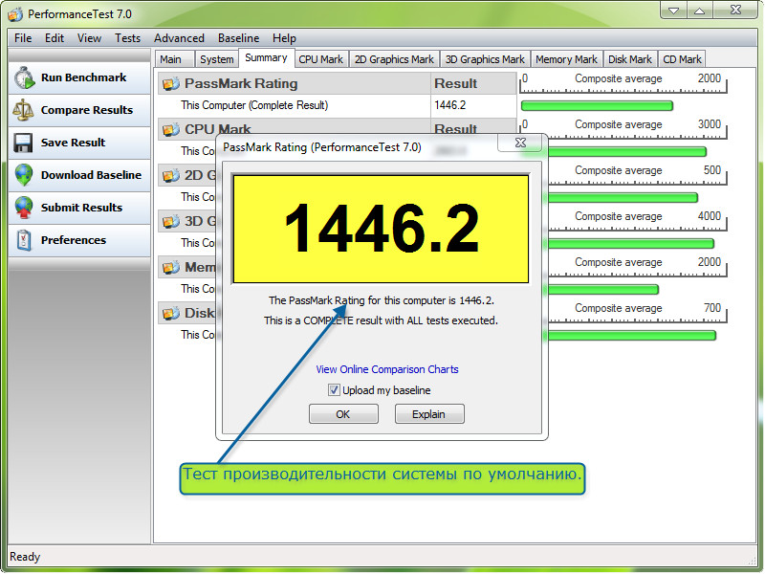Open View Online Comparison Charts link
765x574 pixels.
click(x=387, y=369)
